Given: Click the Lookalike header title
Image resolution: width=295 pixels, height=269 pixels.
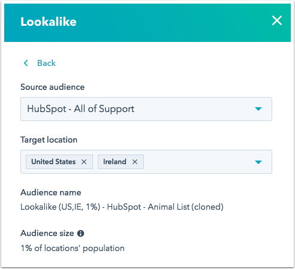Looking at the screenshot, I should [49, 22].
